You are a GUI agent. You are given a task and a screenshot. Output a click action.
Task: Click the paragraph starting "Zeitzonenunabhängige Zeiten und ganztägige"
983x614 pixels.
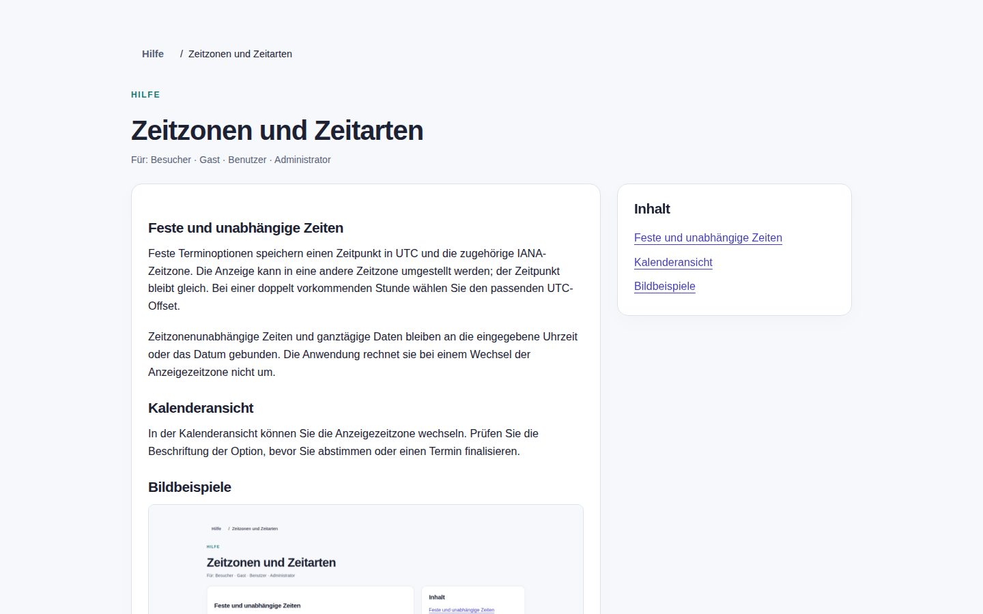click(x=366, y=354)
